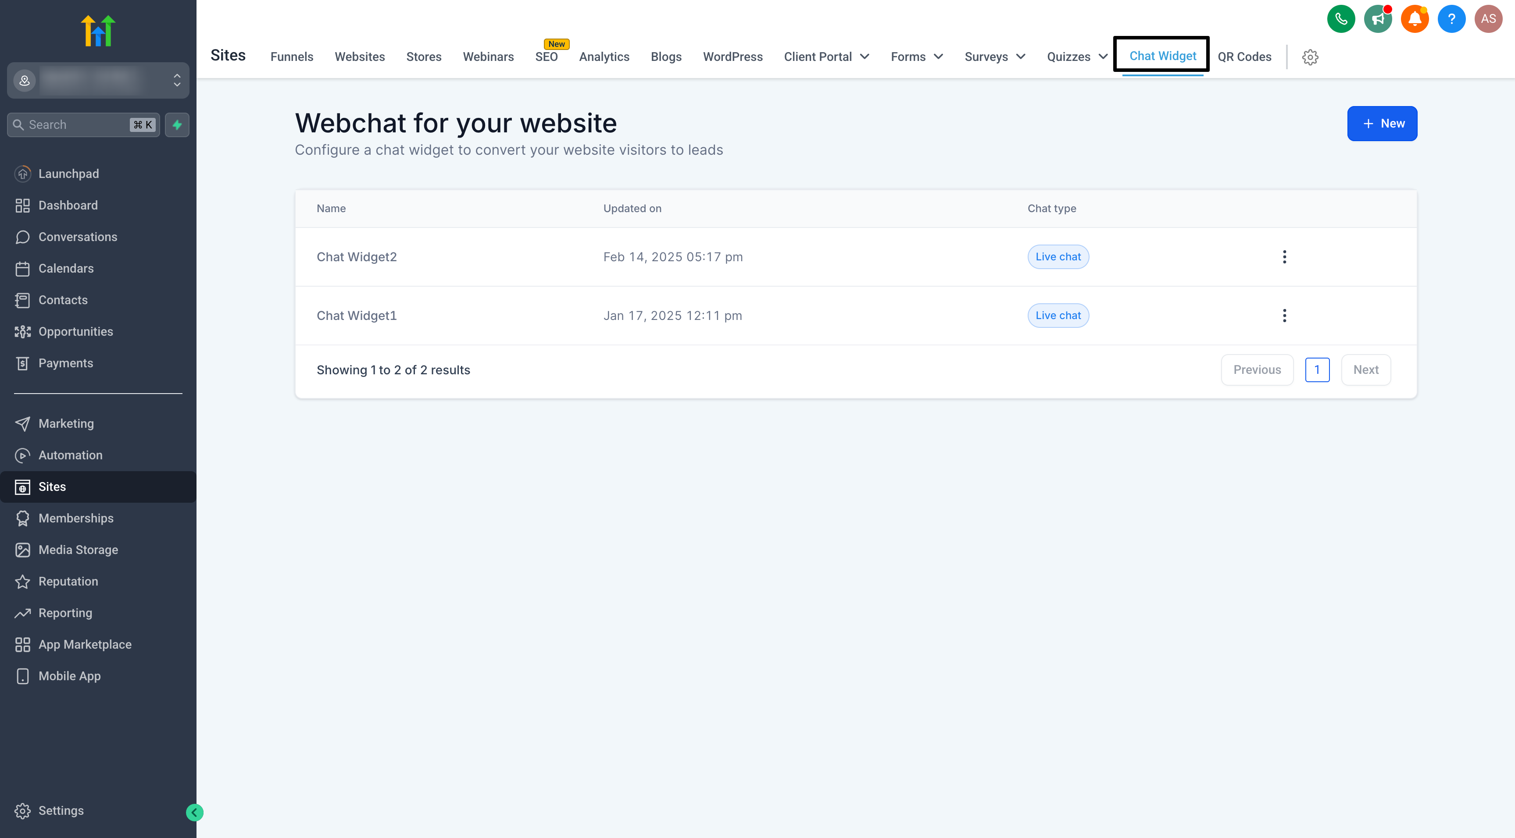
Task: Click the New chat widget button
Action: (x=1382, y=124)
